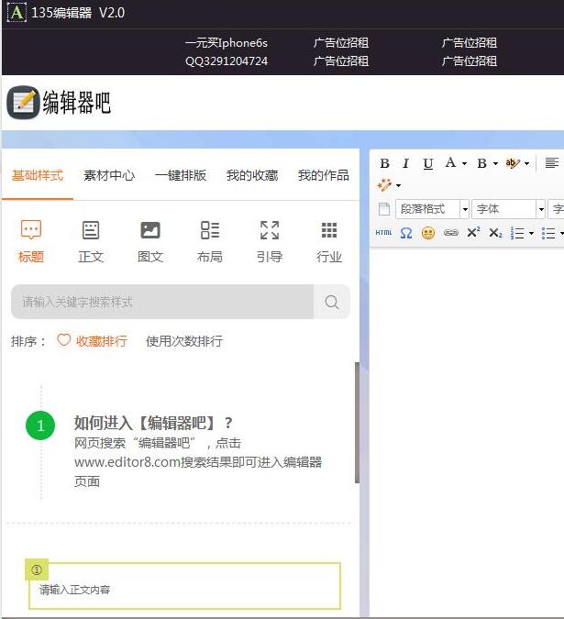Click the style list vertical scrollbar

[357, 423]
